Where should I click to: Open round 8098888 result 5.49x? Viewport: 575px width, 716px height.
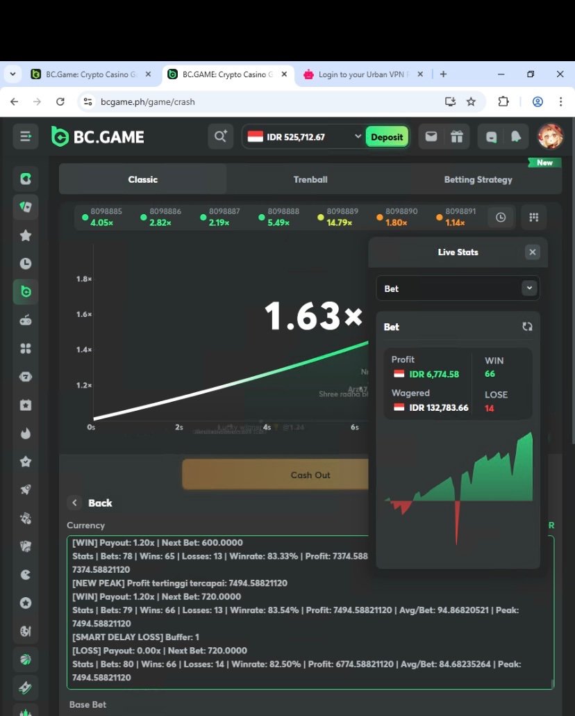tap(279, 217)
